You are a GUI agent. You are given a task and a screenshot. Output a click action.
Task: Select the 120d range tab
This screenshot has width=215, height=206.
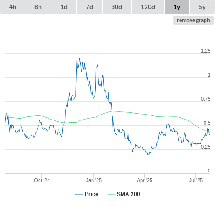coord(148,7)
